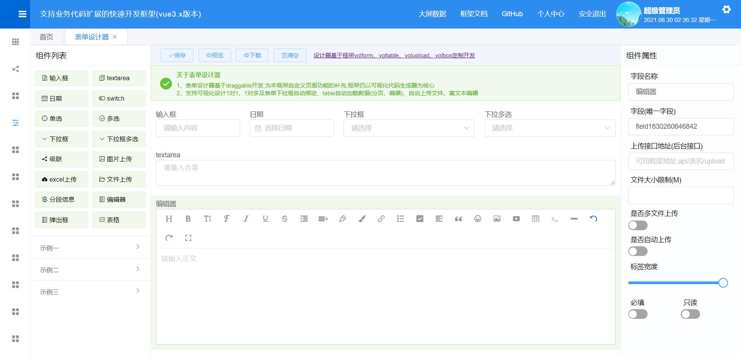
Task: Insert an emoji into the editor
Action: pos(477,219)
